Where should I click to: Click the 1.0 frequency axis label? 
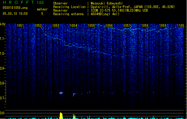tap(2, 54)
